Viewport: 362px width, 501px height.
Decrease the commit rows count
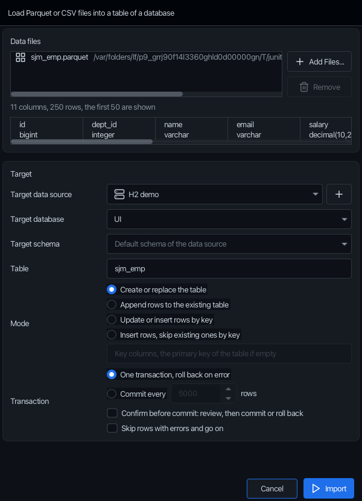click(x=228, y=398)
